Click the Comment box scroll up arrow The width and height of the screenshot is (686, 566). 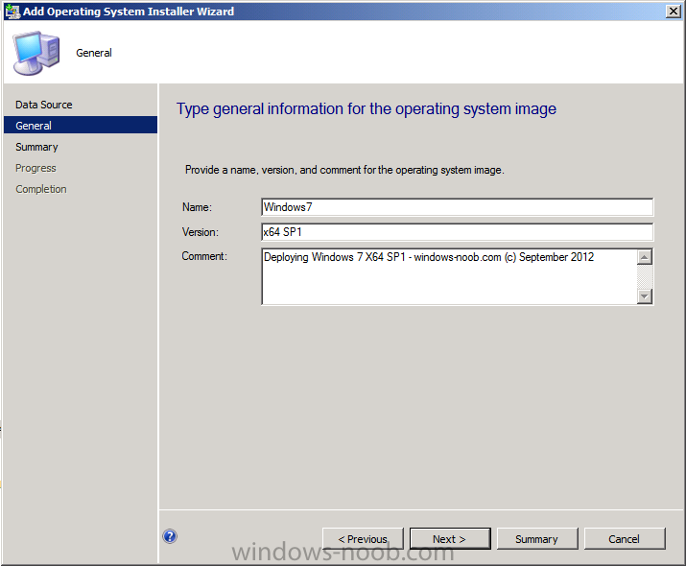coord(645,257)
